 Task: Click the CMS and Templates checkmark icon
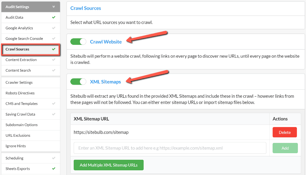tap(54, 104)
